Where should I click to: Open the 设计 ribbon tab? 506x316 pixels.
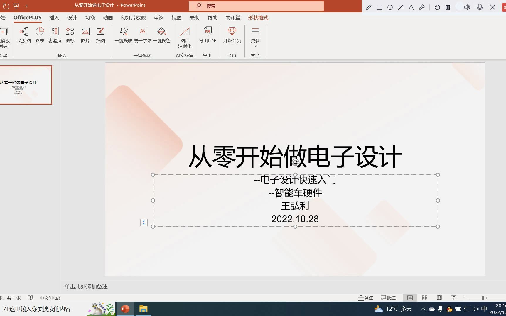(72, 18)
